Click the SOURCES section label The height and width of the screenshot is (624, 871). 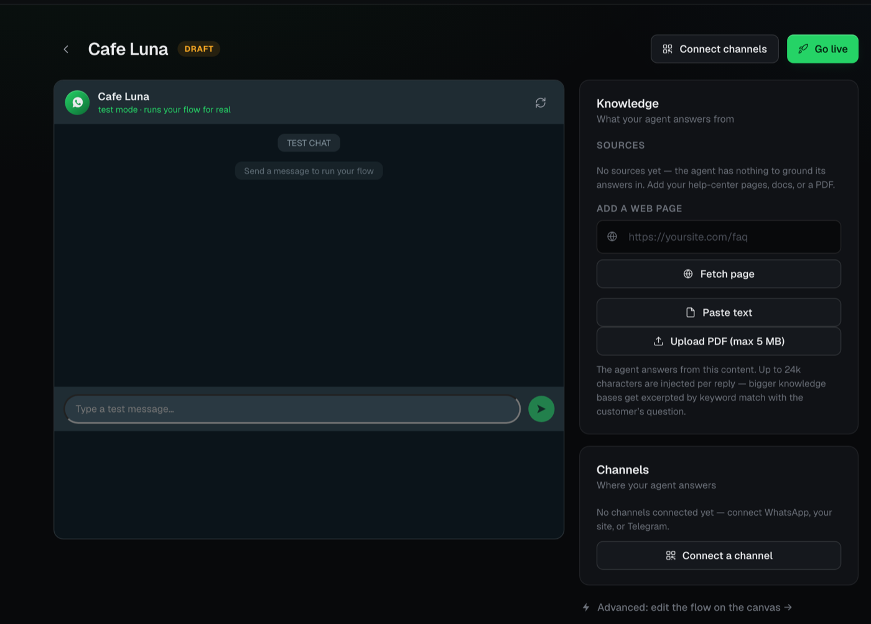[620, 145]
